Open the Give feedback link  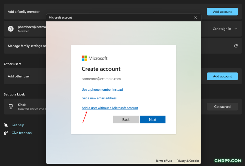tap(22, 133)
